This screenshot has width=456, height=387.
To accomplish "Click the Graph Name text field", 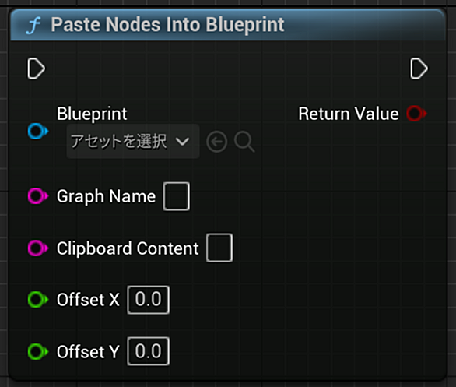I will [x=177, y=196].
